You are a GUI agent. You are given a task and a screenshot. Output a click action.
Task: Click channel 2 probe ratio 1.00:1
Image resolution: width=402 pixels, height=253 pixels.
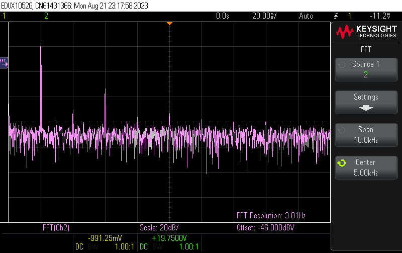point(189,247)
